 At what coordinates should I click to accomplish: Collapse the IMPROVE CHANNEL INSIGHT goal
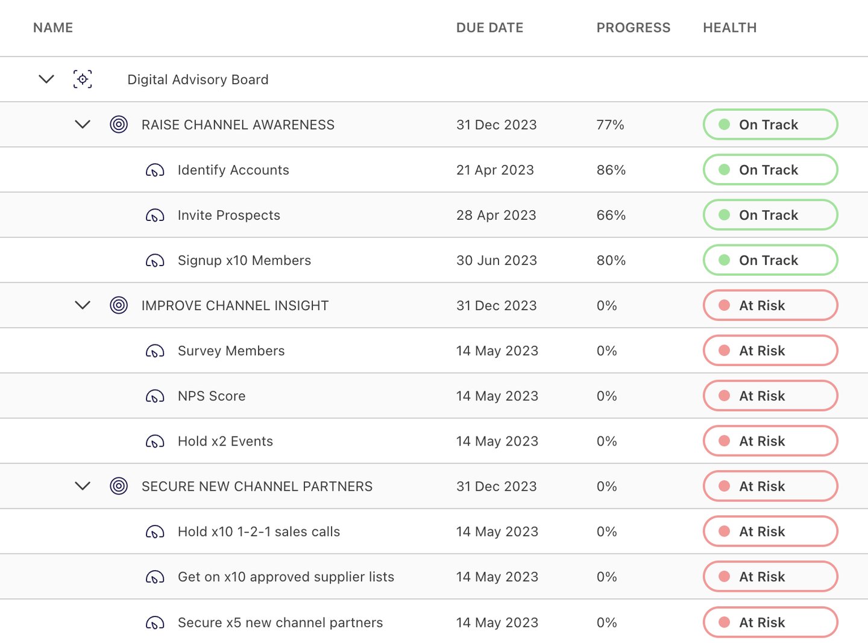pyautogui.click(x=83, y=305)
